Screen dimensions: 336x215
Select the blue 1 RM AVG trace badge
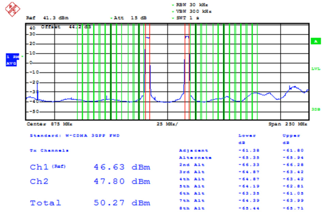tap(13, 60)
